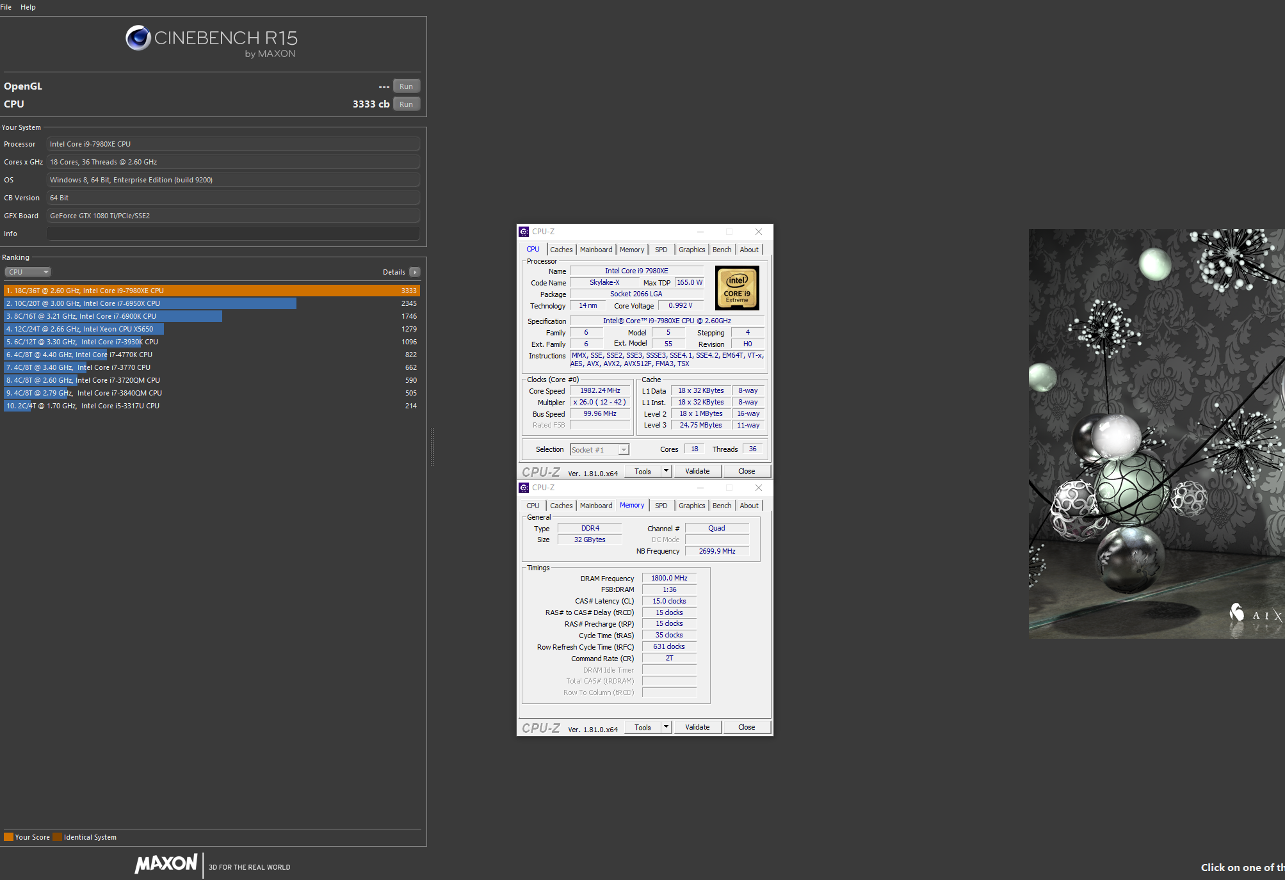
Task: Select the i9-7980XE ranking row
Action: click(212, 291)
